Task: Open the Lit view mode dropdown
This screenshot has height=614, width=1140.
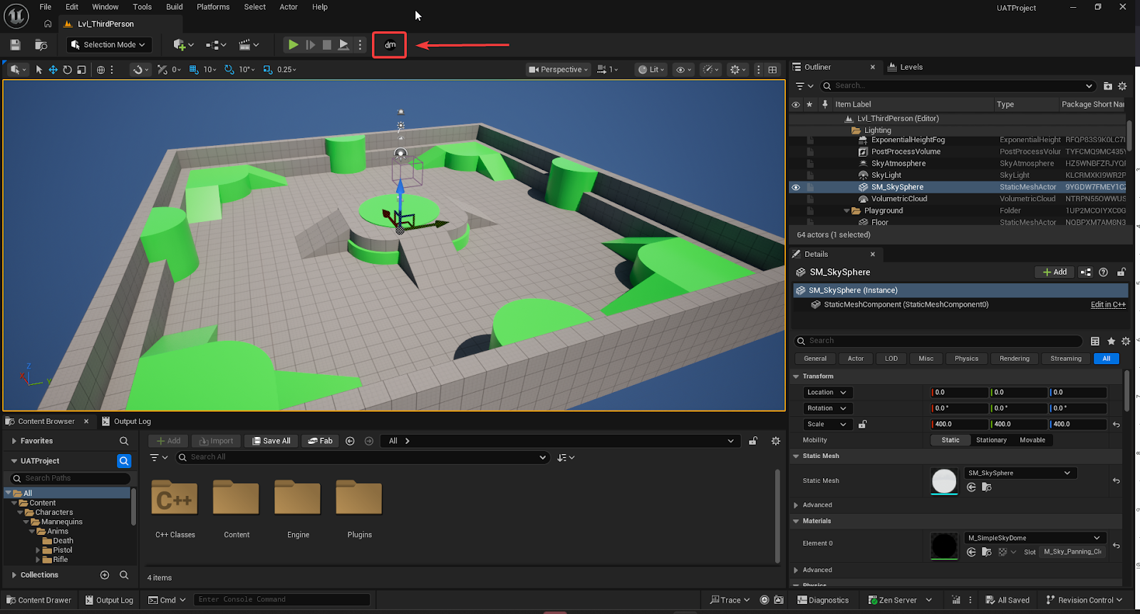Action: (x=651, y=70)
